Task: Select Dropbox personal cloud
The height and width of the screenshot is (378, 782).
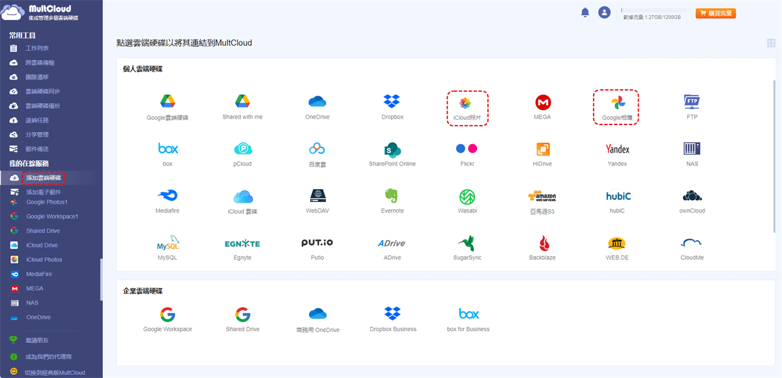Action: 392,101
